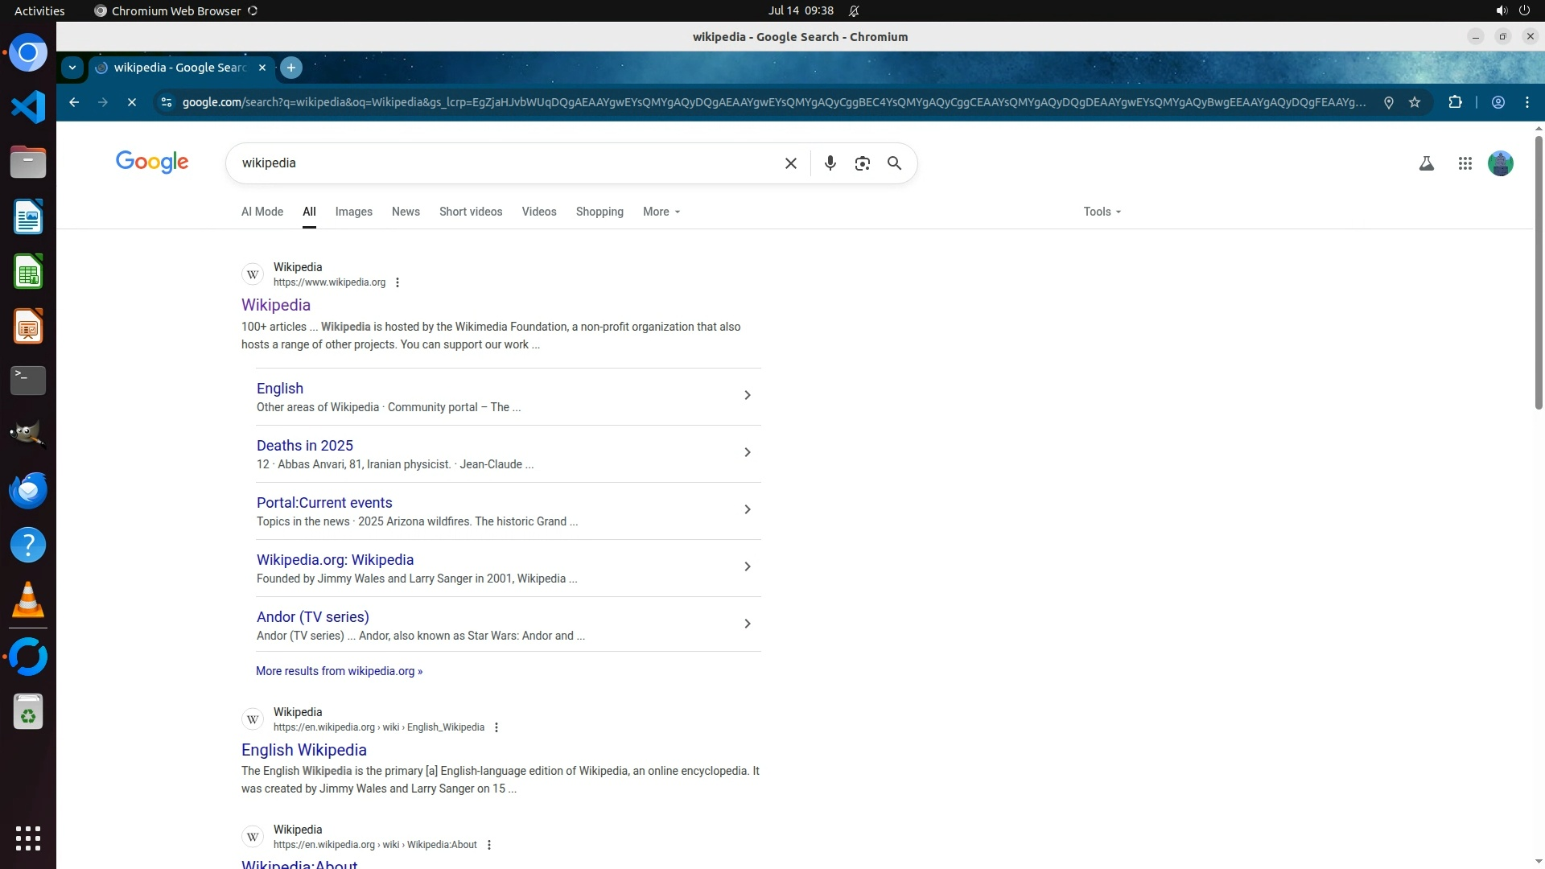
Task: Click the voice search microphone icon
Action: [x=830, y=163]
